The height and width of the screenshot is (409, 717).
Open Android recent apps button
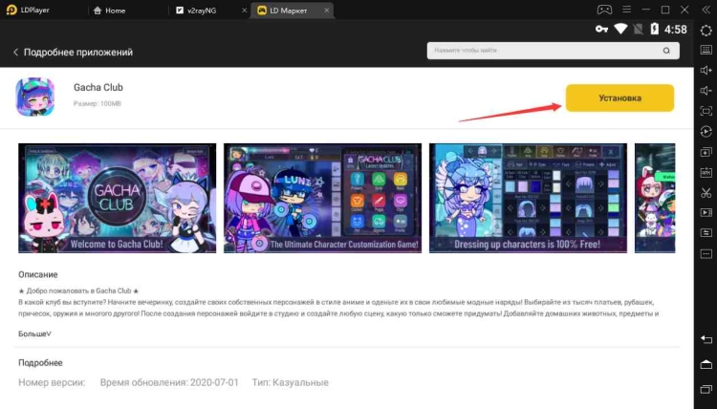(706, 389)
